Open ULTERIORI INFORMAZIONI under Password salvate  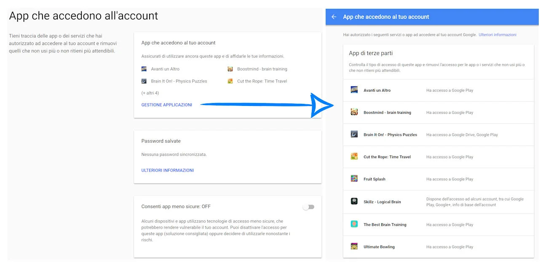168,170
